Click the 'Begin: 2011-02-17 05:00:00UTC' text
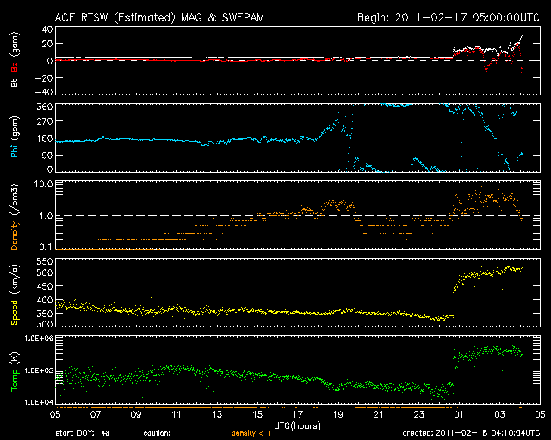551x440 pixels. (449, 17)
